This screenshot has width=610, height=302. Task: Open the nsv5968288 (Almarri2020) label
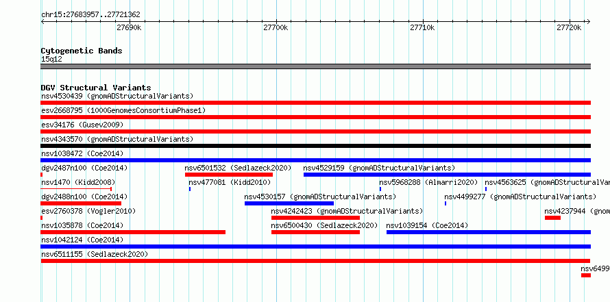coord(428,182)
